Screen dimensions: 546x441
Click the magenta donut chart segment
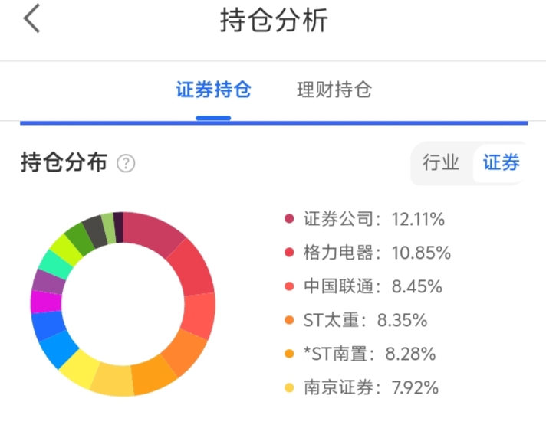(x=45, y=302)
